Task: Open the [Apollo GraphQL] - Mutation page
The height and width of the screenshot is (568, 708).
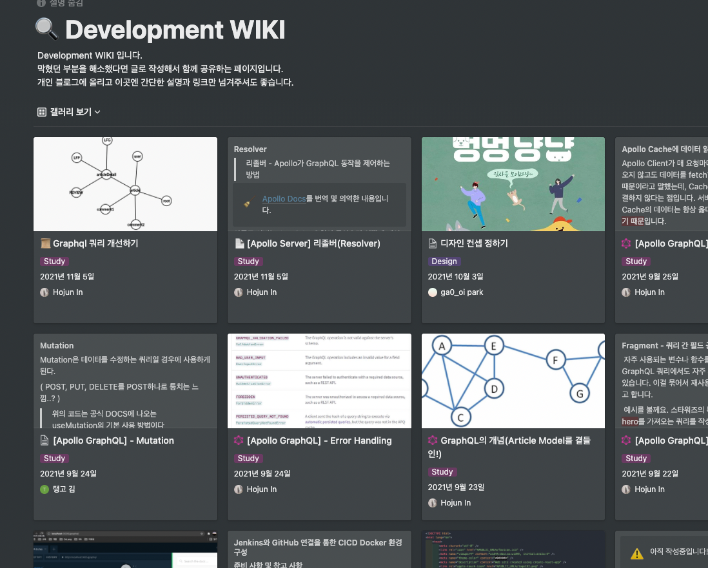Action: (x=113, y=440)
